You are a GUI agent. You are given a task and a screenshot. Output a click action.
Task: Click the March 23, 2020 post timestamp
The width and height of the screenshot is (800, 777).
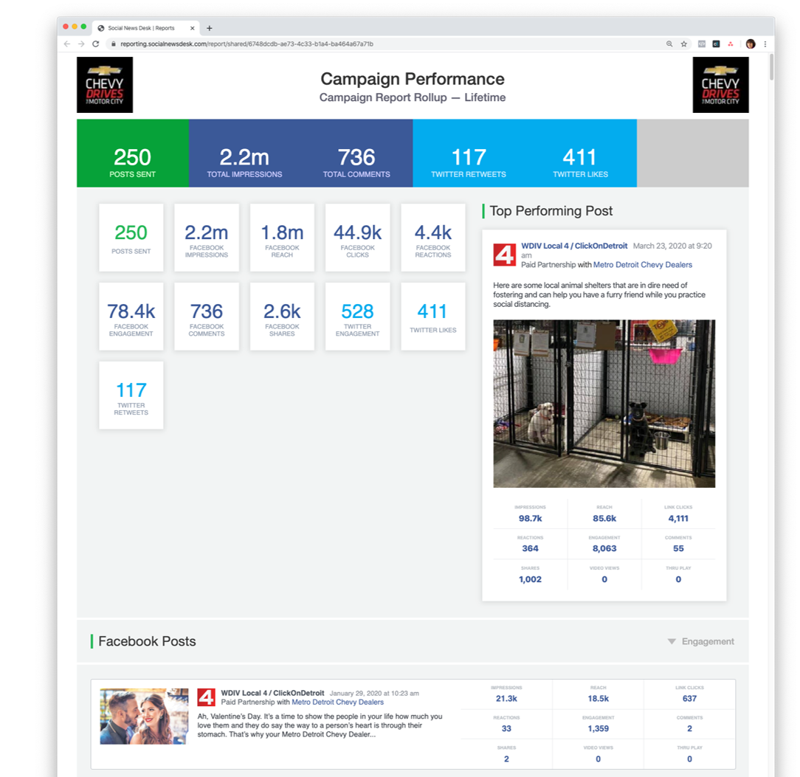click(x=616, y=250)
